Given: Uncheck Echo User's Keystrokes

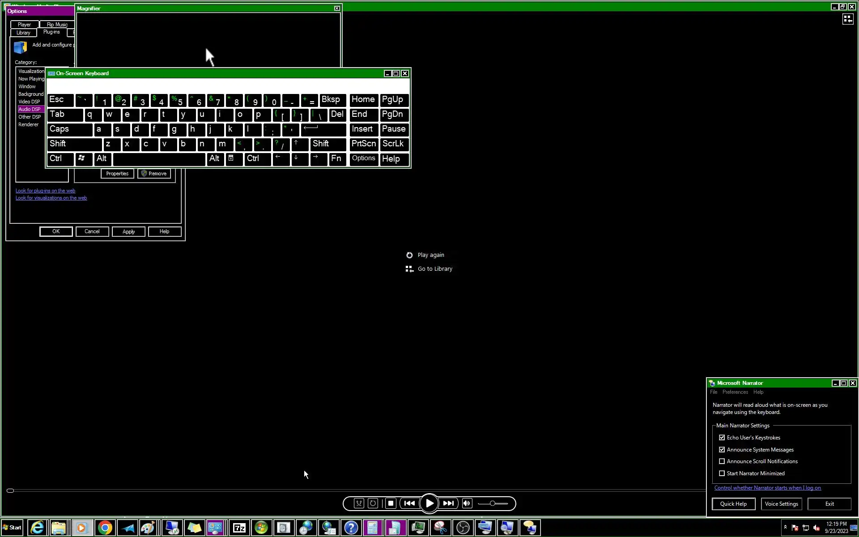Looking at the screenshot, I should pyautogui.click(x=722, y=438).
